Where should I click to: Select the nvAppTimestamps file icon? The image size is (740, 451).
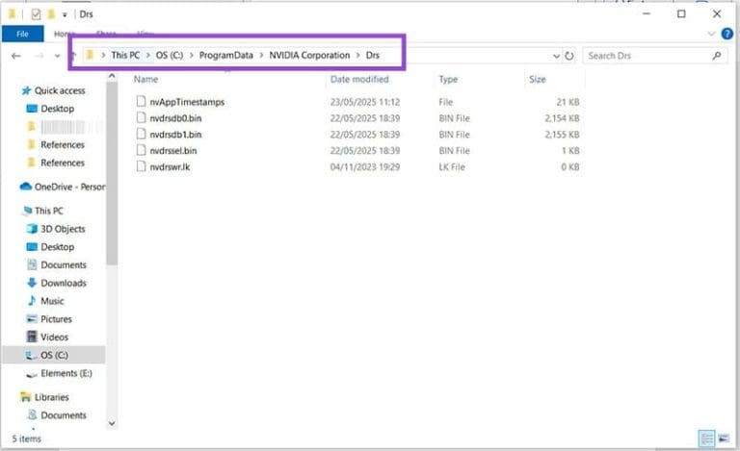[x=141, y=101]
